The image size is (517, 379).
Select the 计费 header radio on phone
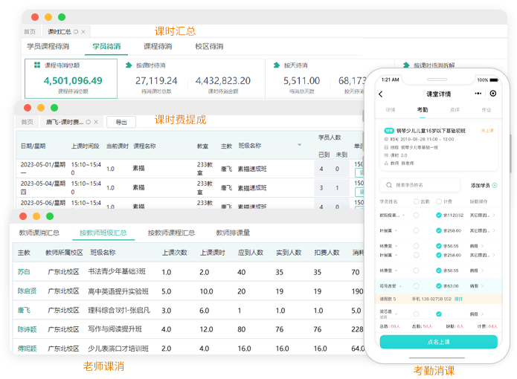point(439,201)
